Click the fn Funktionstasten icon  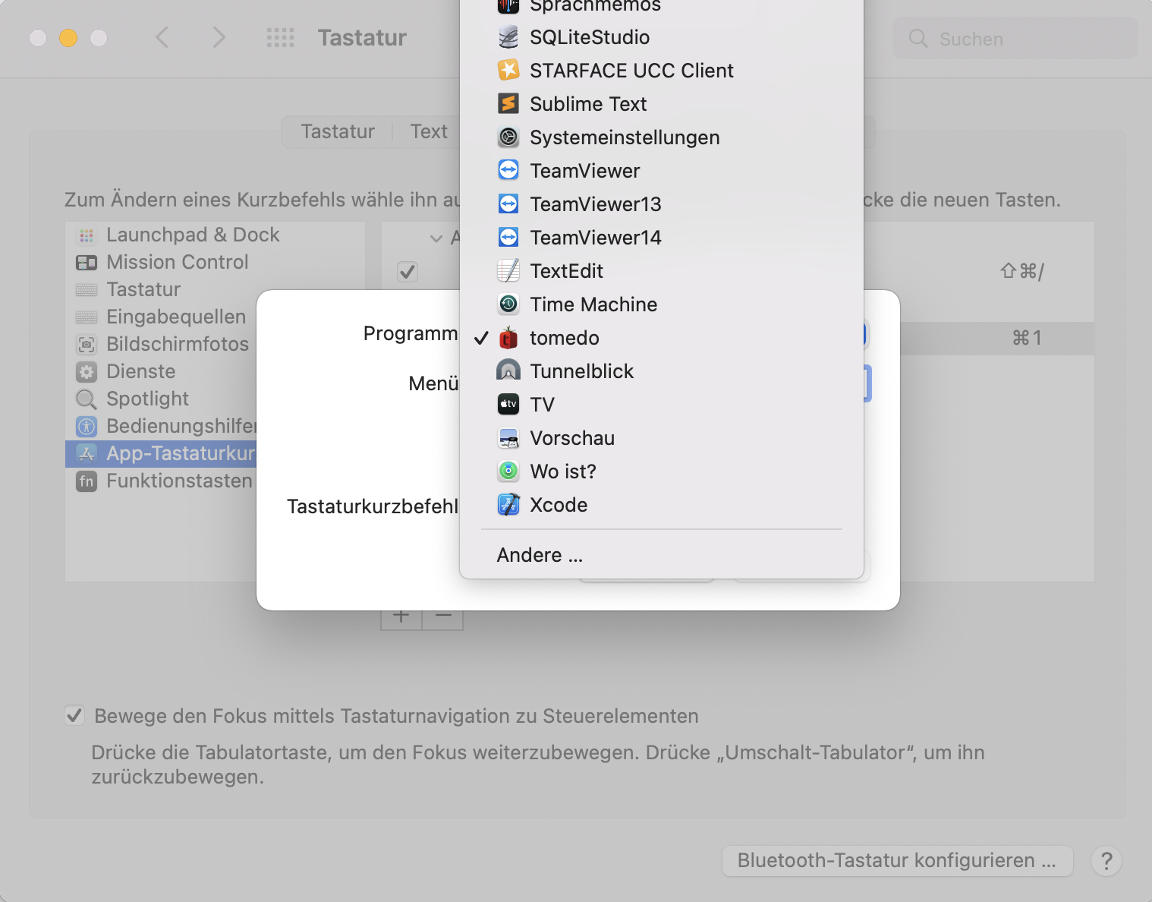tap(87, 481)
